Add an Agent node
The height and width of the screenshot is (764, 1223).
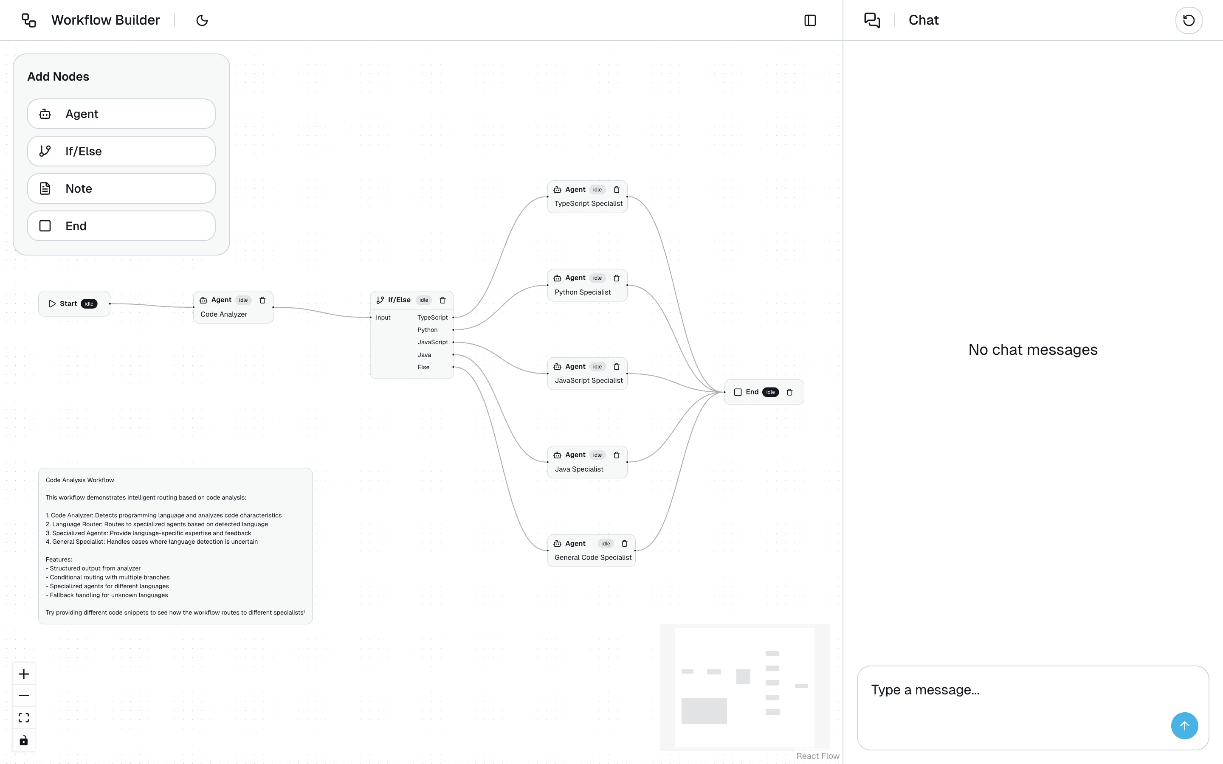(121, 114)
